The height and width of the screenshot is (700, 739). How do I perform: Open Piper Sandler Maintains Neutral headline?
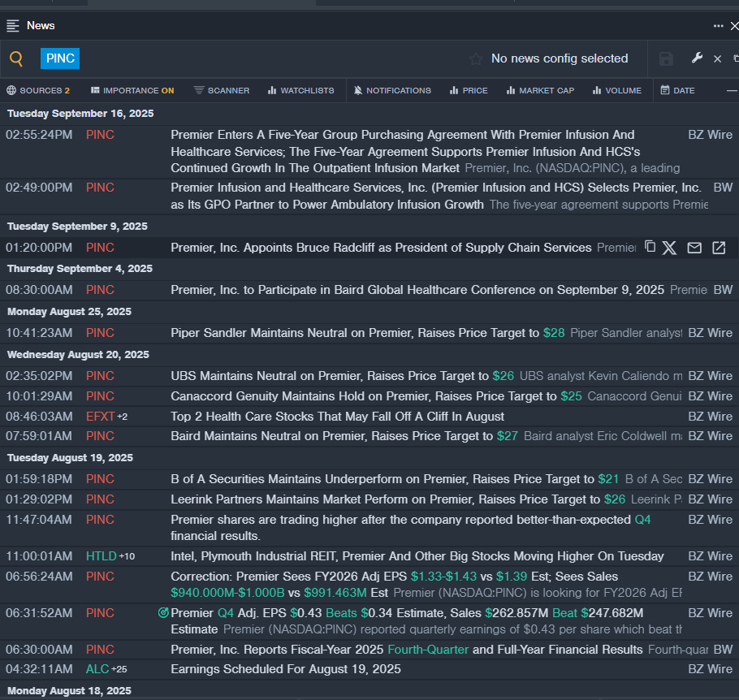pyautogui.click(x=355, y=333)
